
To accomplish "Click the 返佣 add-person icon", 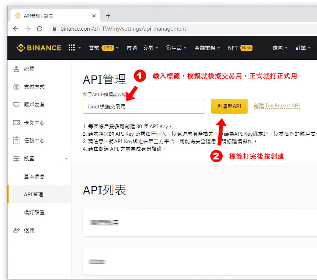I will point(16,230).
